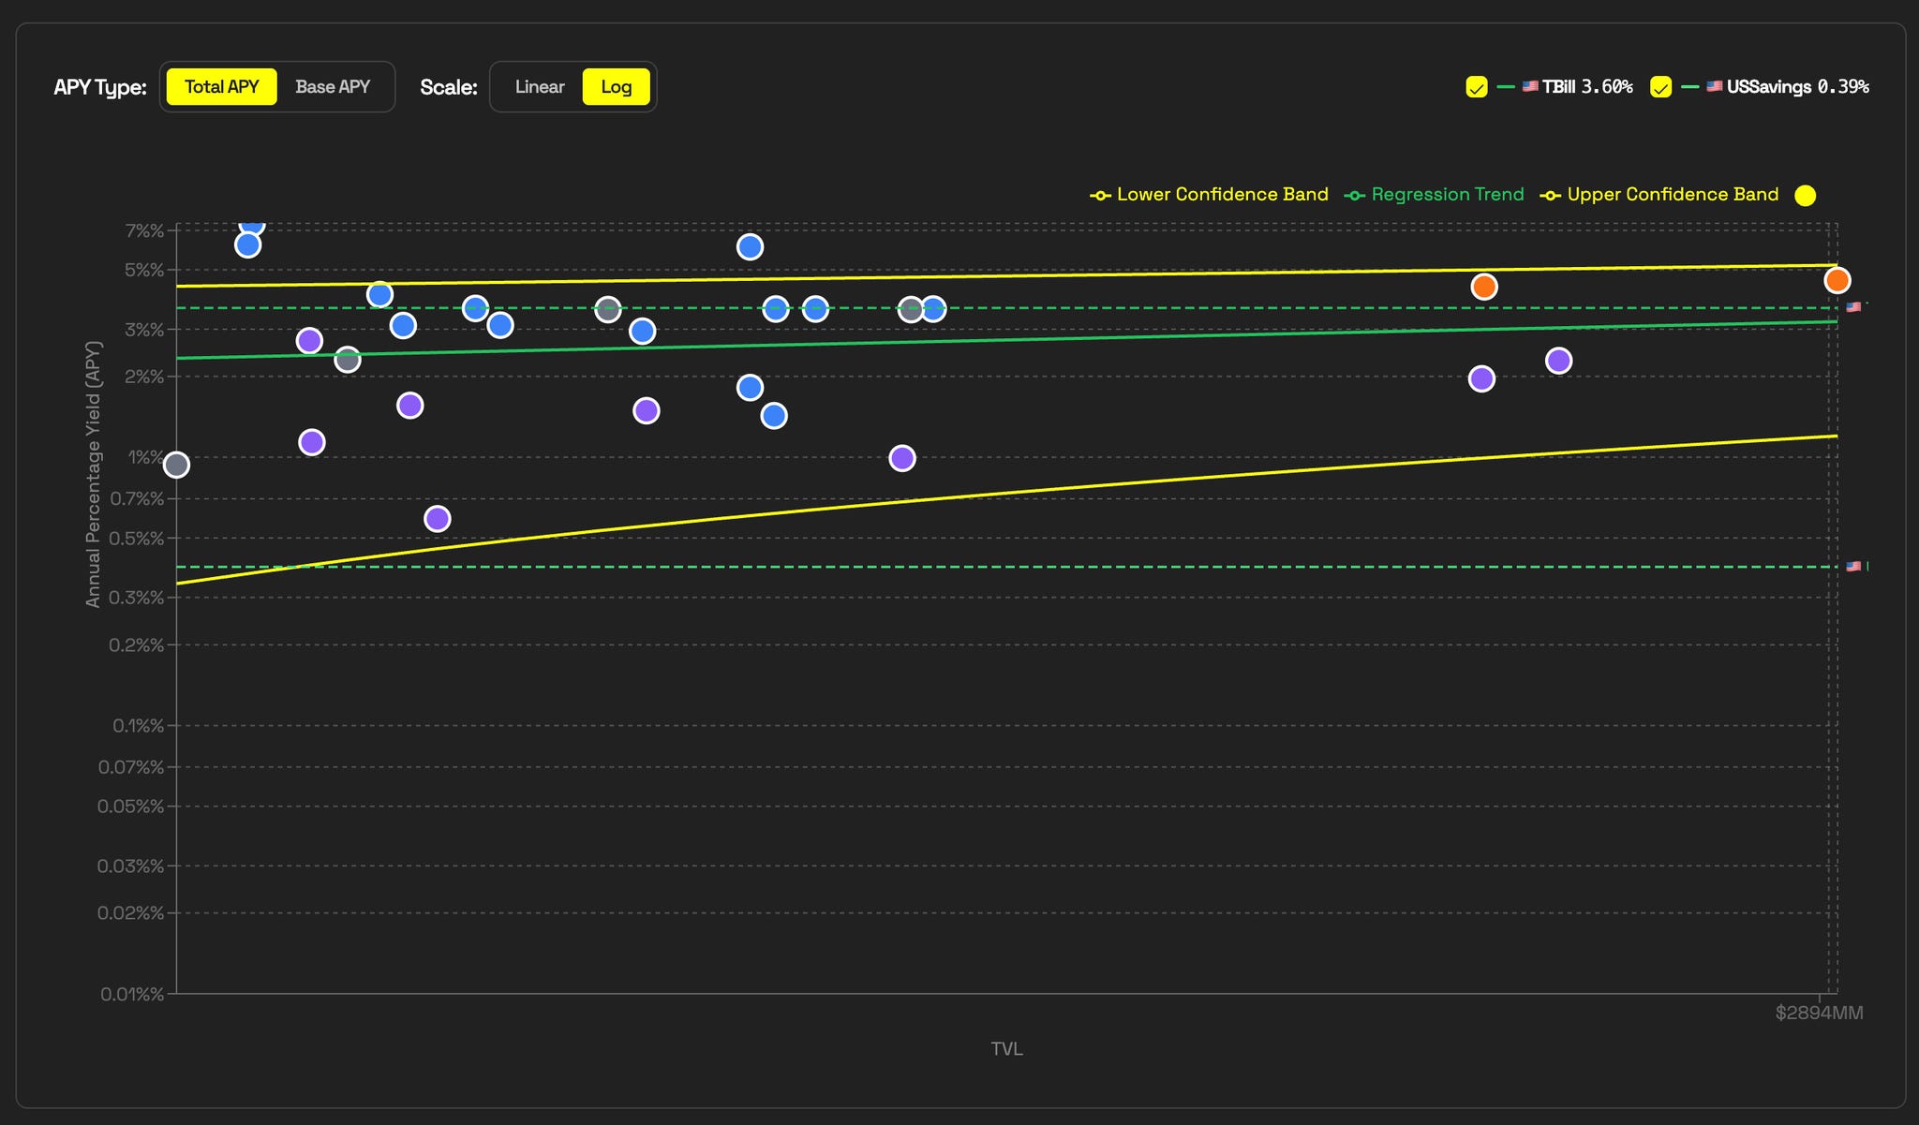Screen dimensions: 1919x1125
Task: Select purple data point on the 1% gridline
Action: point(902,458)
